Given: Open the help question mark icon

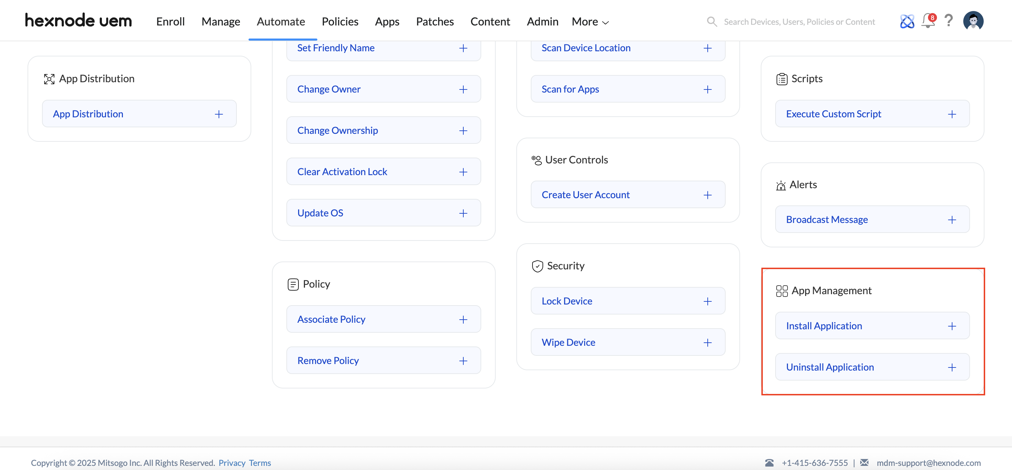Looking at the screenshot, I should click(948, 20).
